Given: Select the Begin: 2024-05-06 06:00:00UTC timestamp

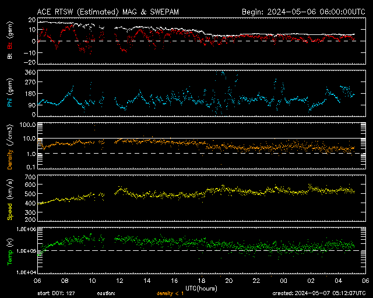Looking at the screenshot, I should (x=304, y=12).
